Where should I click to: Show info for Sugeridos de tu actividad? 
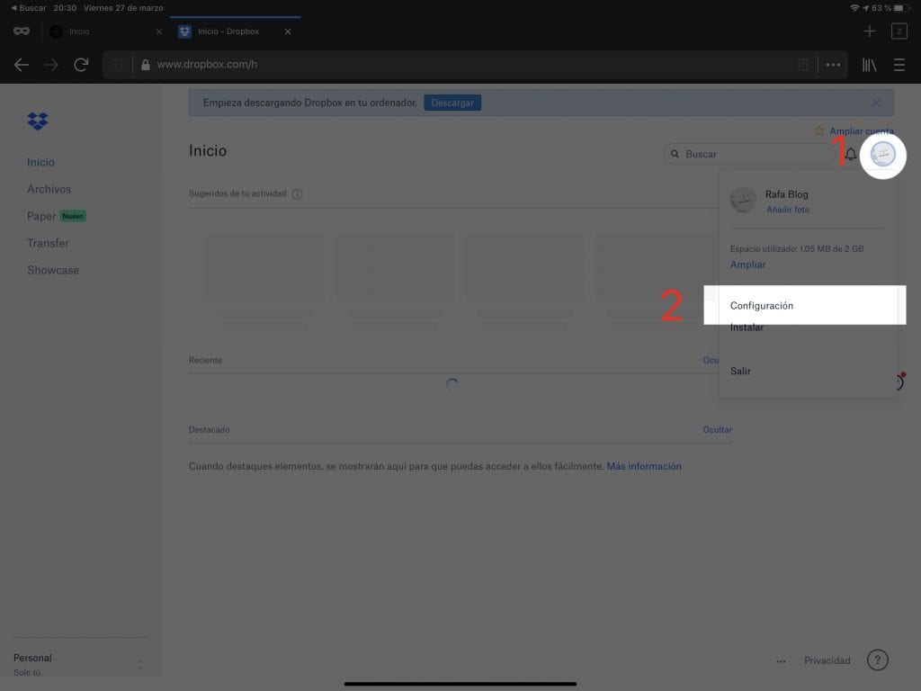(x=298, y=194)
